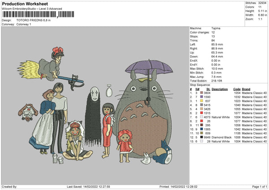Select the Width value 6.80 in
This screenshot has height=190, width=269.
[x=263, y=15]
